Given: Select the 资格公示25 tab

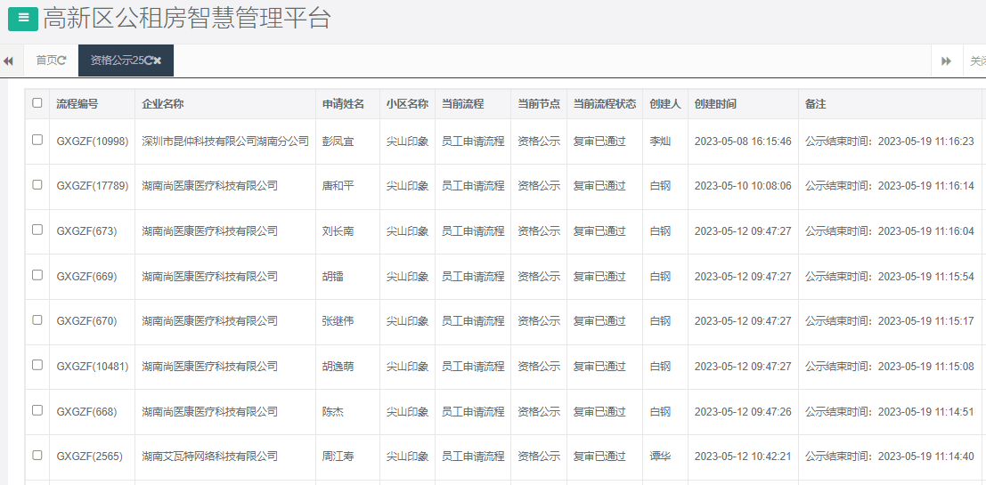Looking at the screenshot, I should coord(126,61).
